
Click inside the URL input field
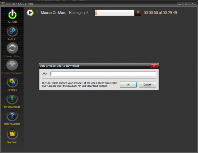pyautogui.click(x=103, y=74)
